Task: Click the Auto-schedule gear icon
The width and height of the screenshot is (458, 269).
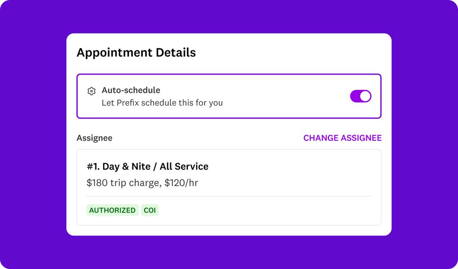Action: pyautogui.click(x=91, y=91)
